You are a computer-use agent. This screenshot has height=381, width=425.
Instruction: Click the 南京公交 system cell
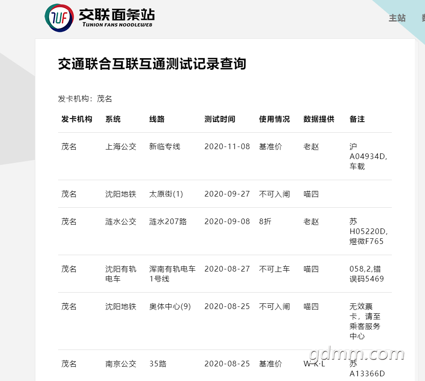click(121, 364)
